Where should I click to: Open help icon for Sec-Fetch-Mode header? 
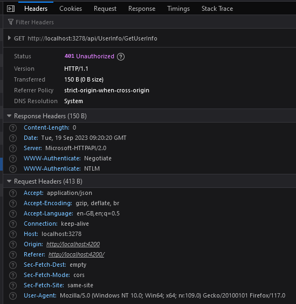tap(13, 275)
